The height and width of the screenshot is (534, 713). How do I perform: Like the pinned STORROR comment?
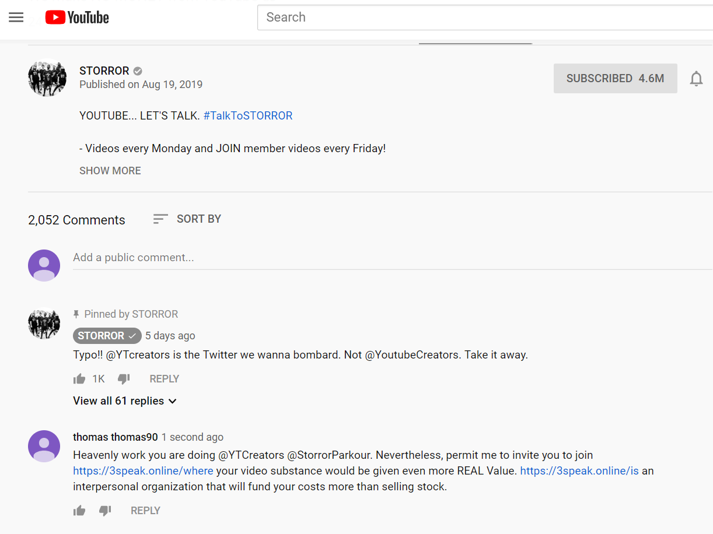[79, 379]
